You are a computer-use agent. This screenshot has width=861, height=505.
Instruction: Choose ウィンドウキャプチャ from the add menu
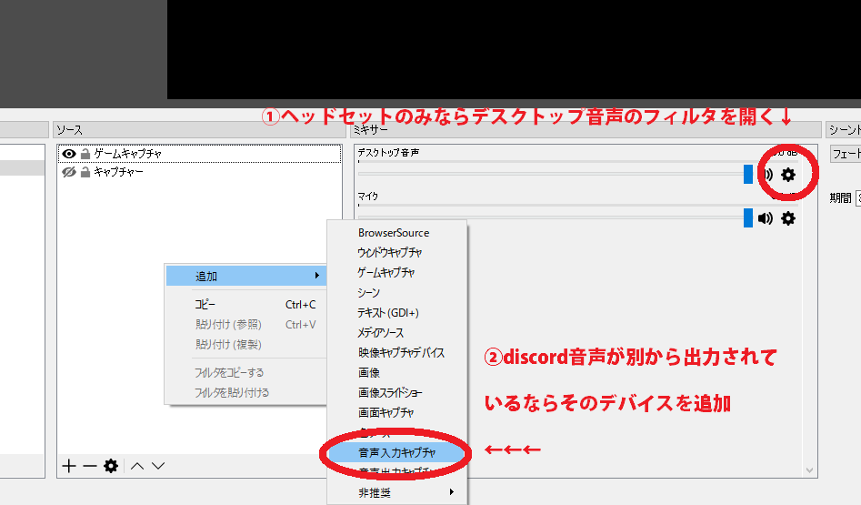[x=390, y=253]
